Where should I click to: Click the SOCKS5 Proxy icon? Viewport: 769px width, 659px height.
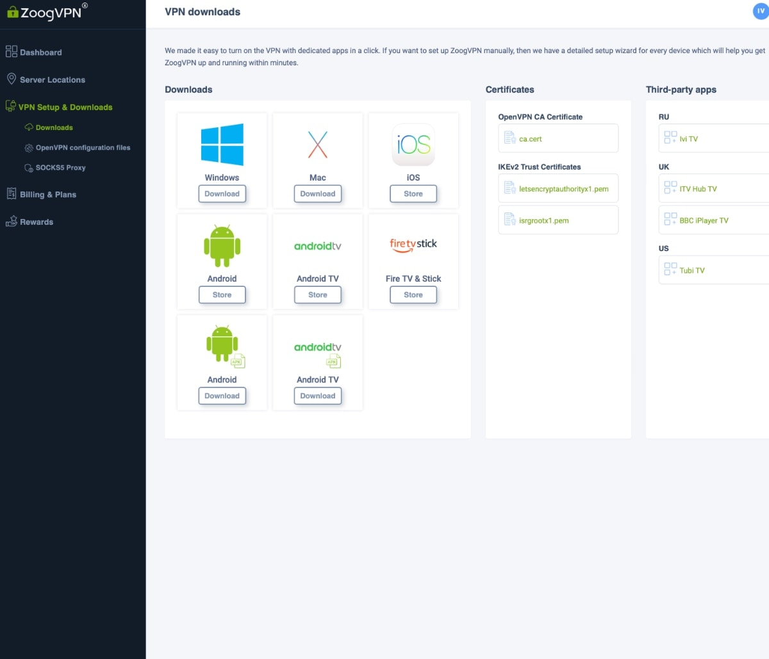point(29,168)
